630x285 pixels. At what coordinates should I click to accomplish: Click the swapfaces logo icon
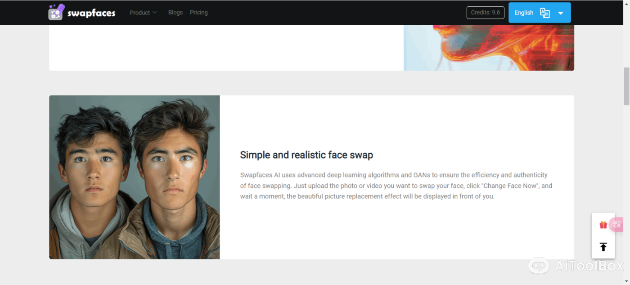tap(56, 12)
